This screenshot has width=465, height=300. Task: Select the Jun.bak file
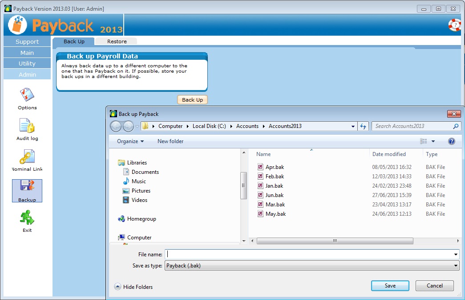coord(274,195)
